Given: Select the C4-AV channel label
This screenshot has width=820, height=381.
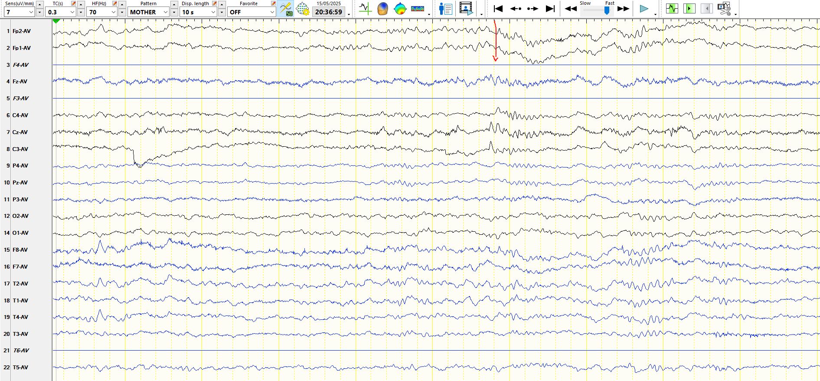Looking at the screenshot, I should pyautogui.click(x=20, y=115).
